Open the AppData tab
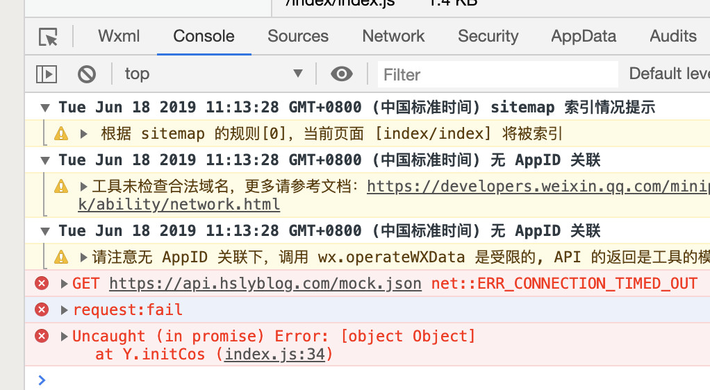The height and width of the screenshot is (390, 710). tap(584, 36)
